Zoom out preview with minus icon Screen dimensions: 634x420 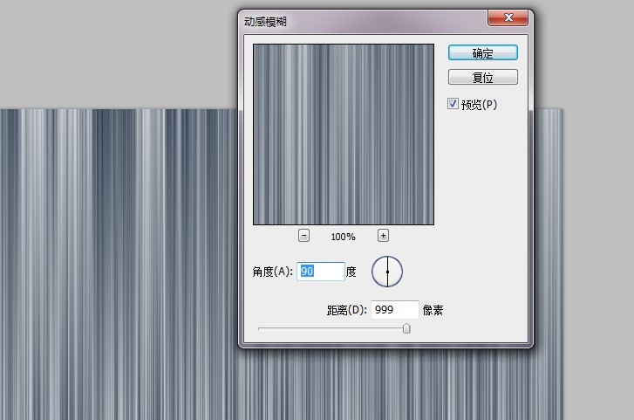(303, 236)
